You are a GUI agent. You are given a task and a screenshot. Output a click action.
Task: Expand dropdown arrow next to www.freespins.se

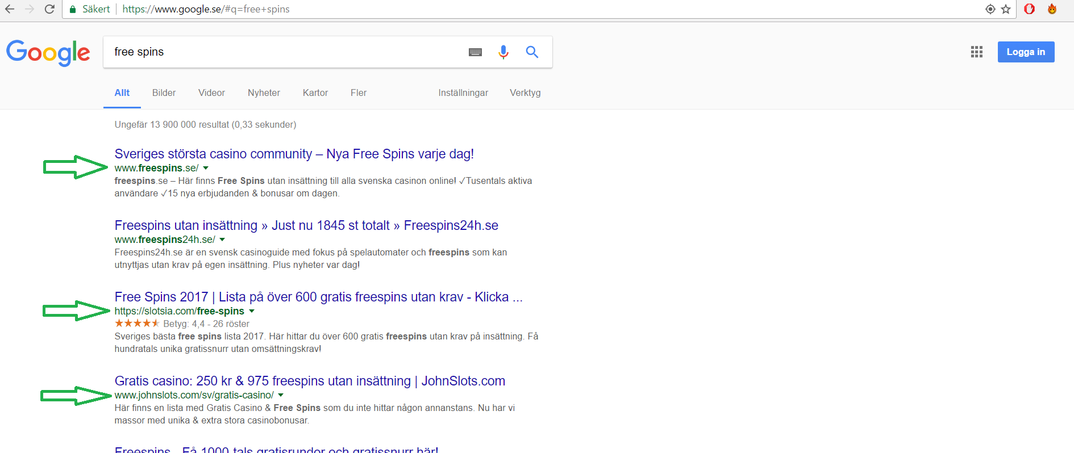(x=206, y=168)
